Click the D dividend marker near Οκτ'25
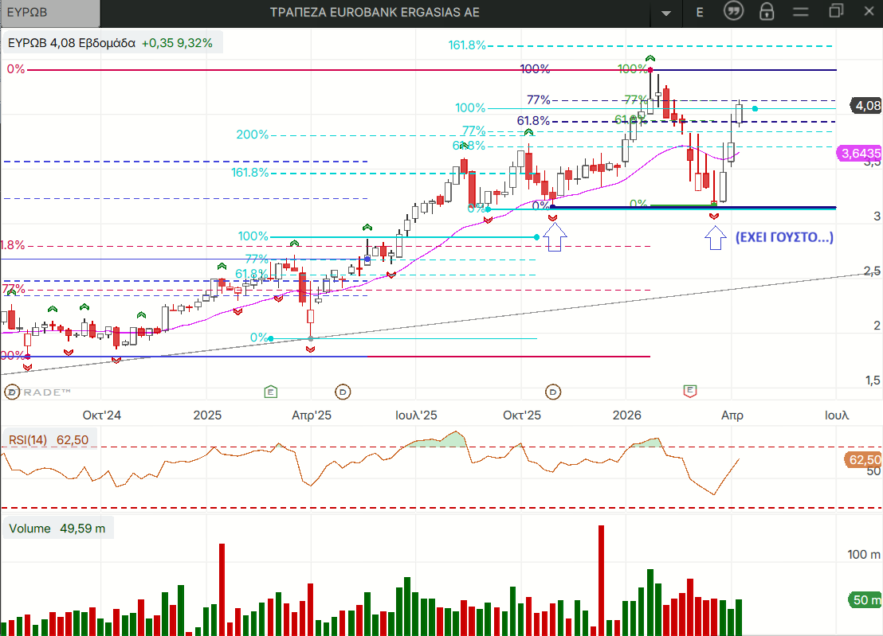Screen dimensions: 883x636 point(554,392)
